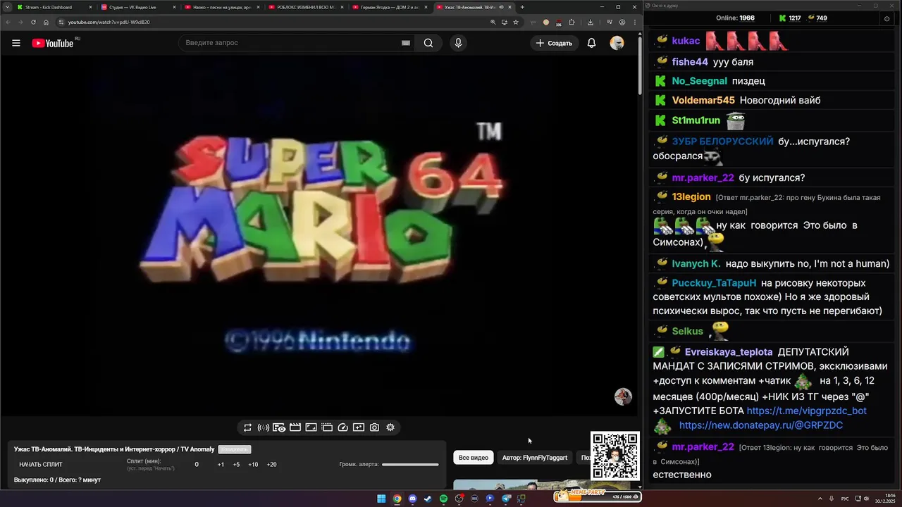
Task: Click username mr.parker_22 on the 'бу испугался?' message
Action: (x=703, y=178)
